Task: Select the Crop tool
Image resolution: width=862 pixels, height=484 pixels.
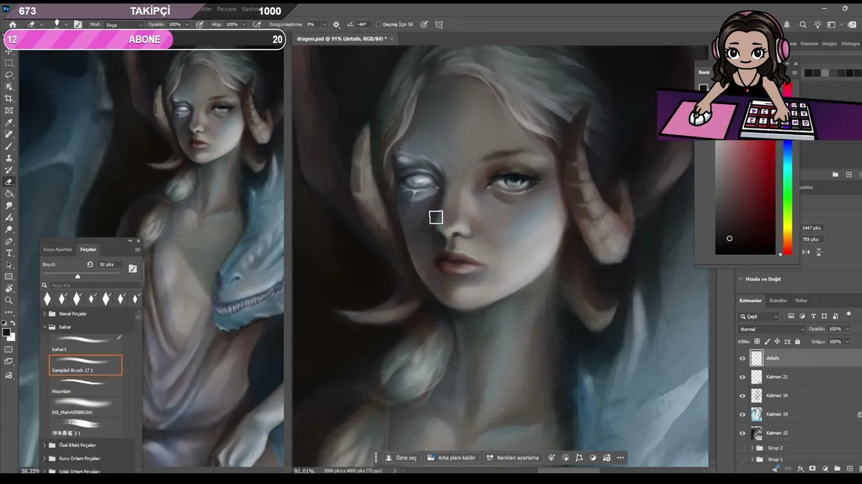Action: [9, 99]
